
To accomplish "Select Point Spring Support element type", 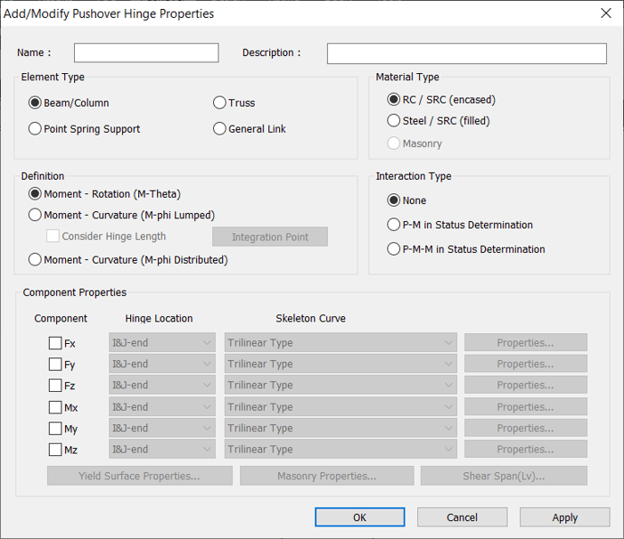I will tap(36, 129).
